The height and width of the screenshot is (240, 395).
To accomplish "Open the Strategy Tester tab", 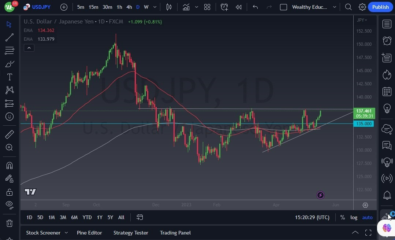I will (131, 233).
